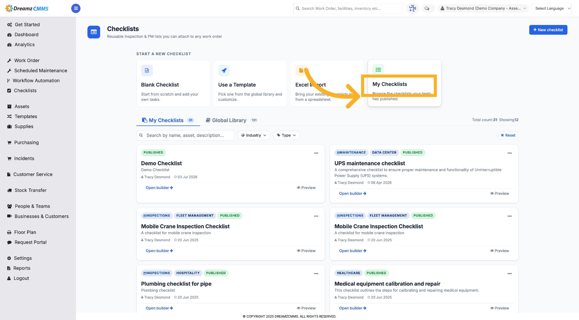Image resolution: width=579 pixels, height=320 pixels.
Task: Click the search by name input field
Action: tap(185, 135)
